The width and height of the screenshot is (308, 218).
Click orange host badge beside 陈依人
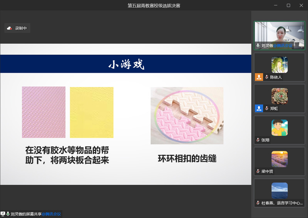[259, 77]
